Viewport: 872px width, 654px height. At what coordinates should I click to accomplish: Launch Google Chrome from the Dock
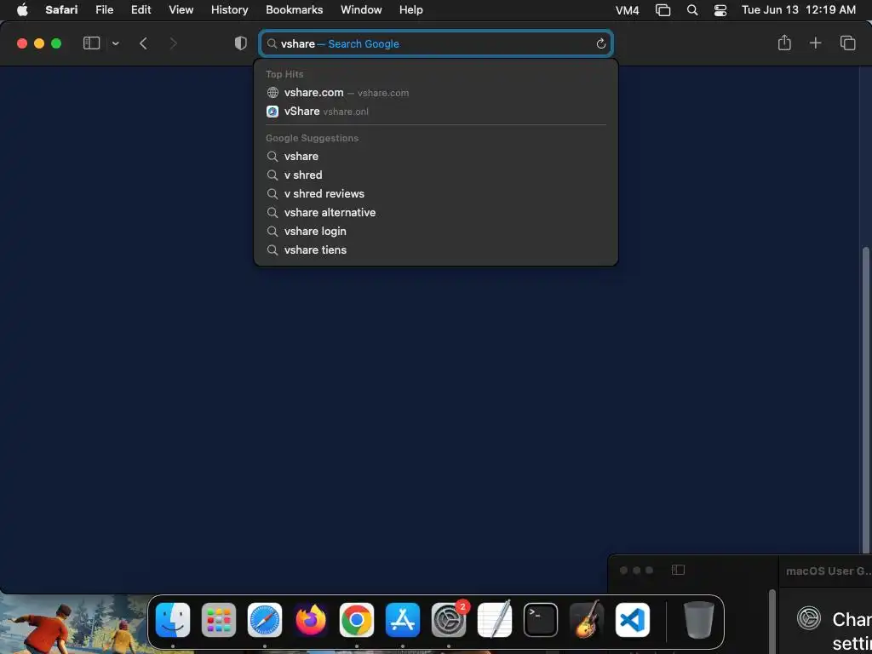pos(357,620)
